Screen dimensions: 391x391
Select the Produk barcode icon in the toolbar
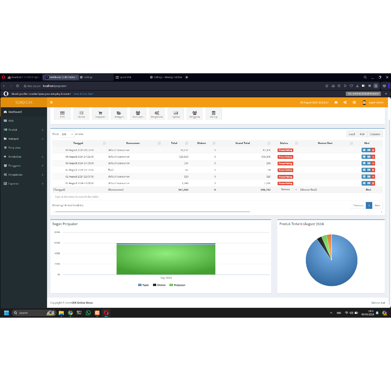tap(81, 113)
